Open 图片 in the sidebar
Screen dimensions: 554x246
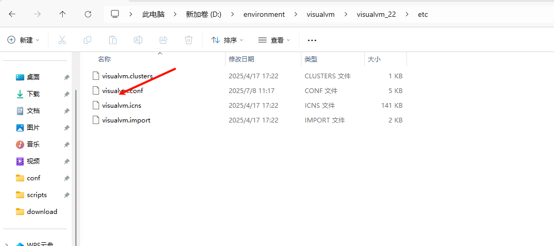[x=33, y=128]
